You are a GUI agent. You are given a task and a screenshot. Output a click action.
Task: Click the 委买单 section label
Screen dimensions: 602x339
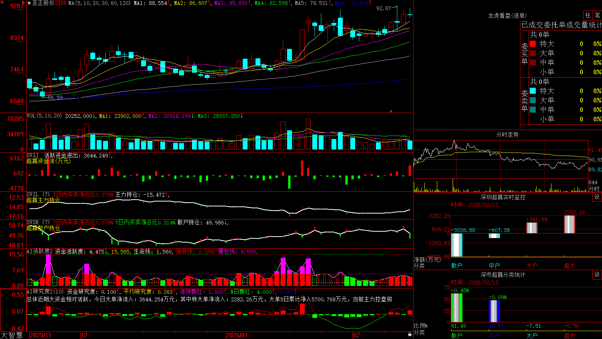click(x=524, y=54)
